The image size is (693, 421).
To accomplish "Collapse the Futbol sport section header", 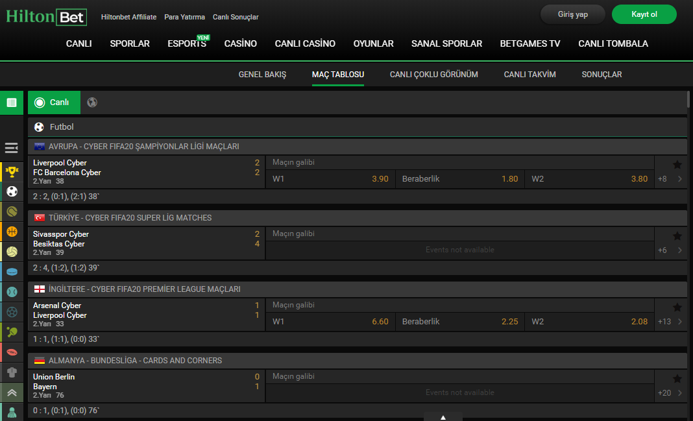I will [357, 126].
